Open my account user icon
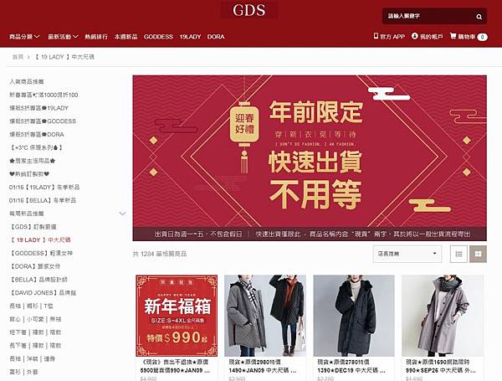The width and height of the screenshot is (502, 381). pos(415,36)
